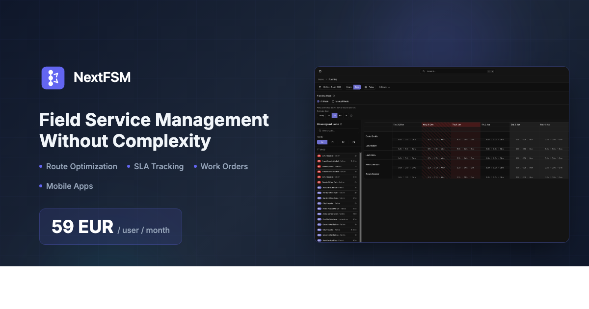Click the top Search field in app header
Screen dimensions: 589x309
point(457,71)
